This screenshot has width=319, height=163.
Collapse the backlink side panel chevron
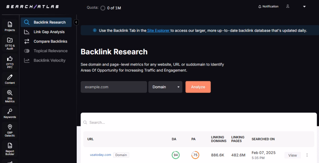[76, 22]
